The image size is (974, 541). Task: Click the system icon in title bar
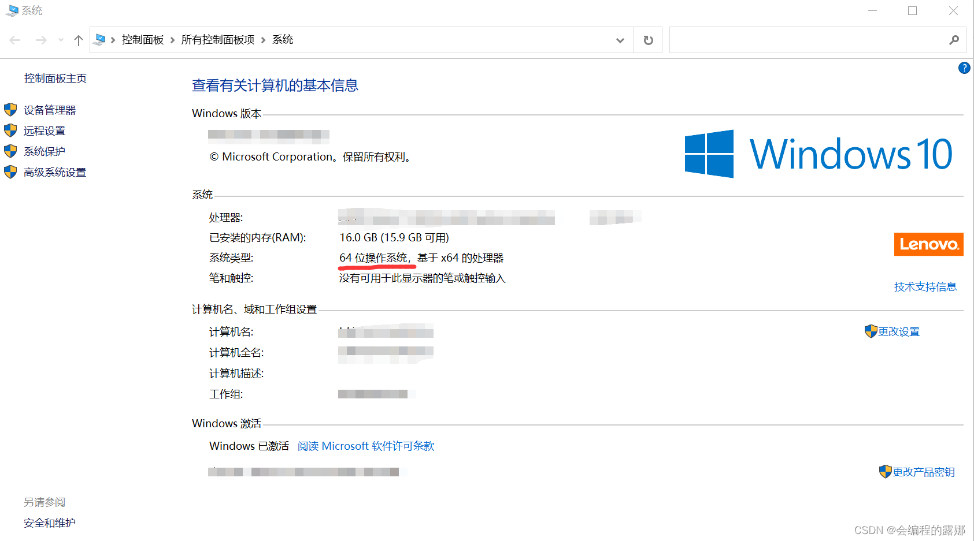point(12,10)
